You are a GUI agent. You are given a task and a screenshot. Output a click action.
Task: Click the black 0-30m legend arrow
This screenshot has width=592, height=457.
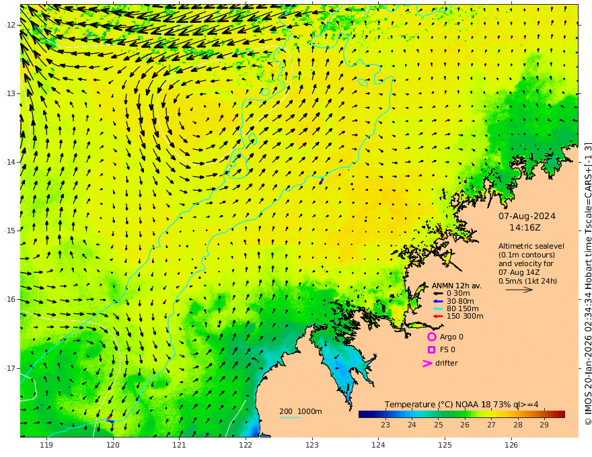438,294
